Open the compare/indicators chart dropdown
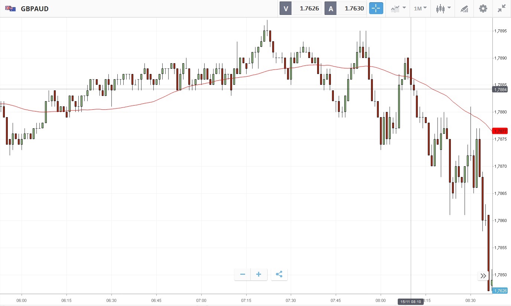The image size is (511, 306). [398, 8]
